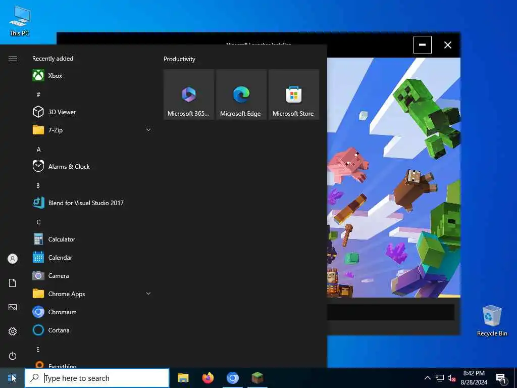Select the This PC desktop icon
Viewport: 517px width, 388px height.
20,21
